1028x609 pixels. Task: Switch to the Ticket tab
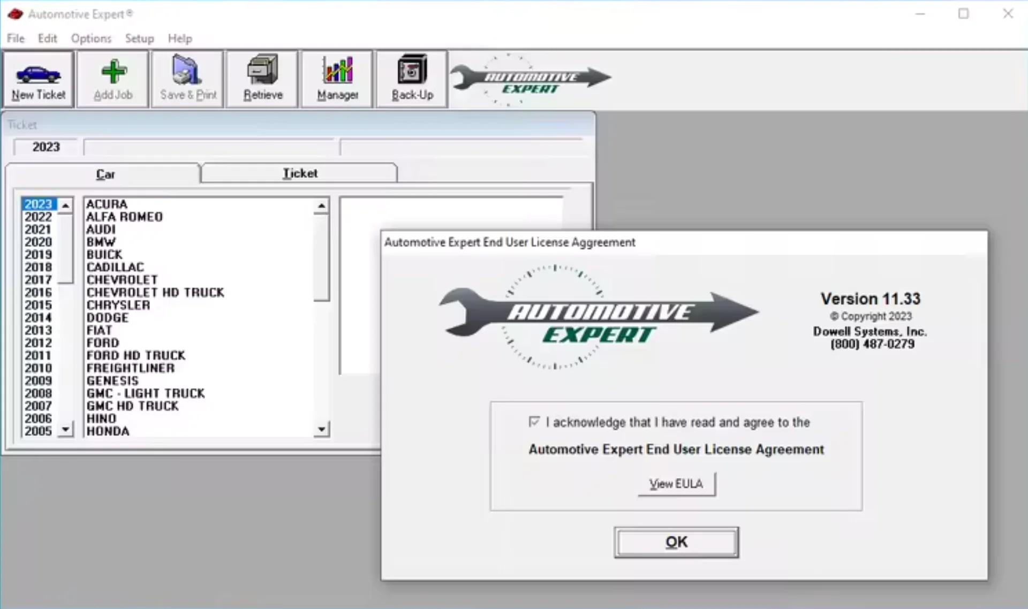[299, 173]
